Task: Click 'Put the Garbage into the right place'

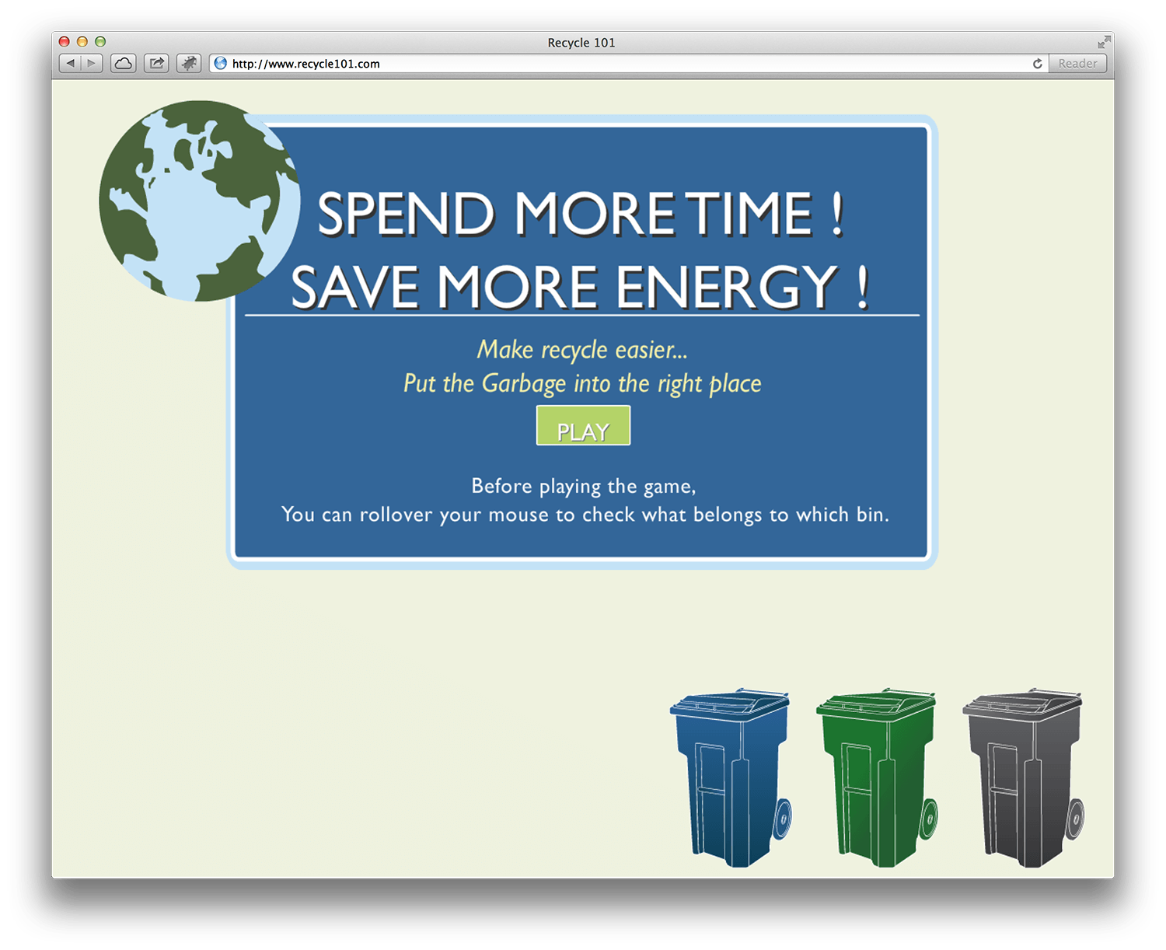Action: (x=582, y=384)
